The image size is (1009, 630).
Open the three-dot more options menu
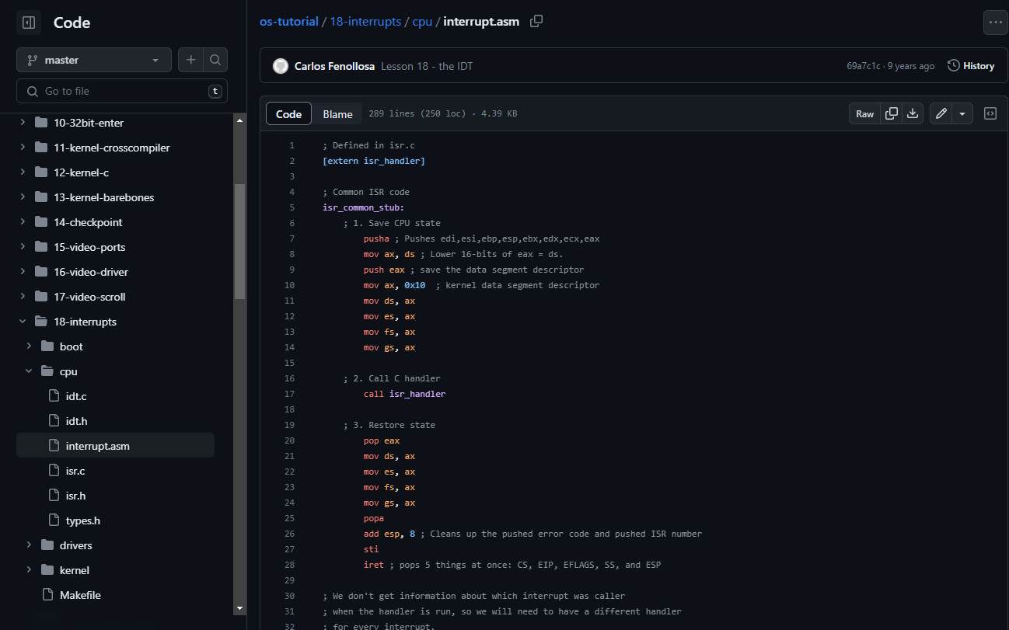click(996, 23)
